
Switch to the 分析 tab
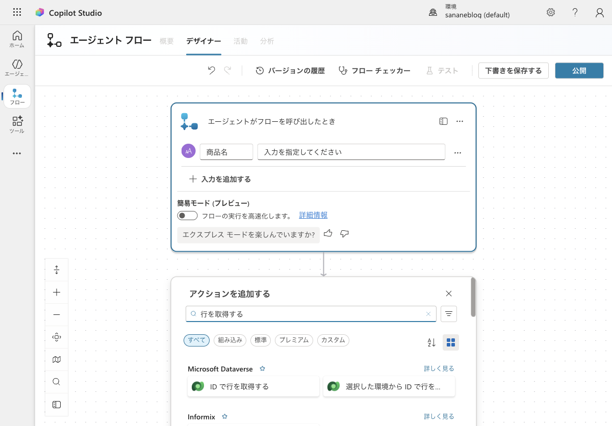coord(267,41)
